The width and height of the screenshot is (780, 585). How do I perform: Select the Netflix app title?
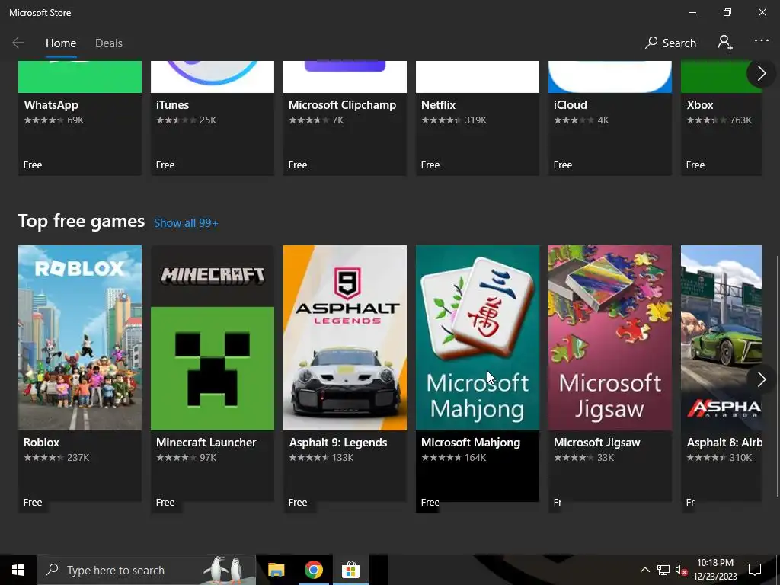(438, 105)
